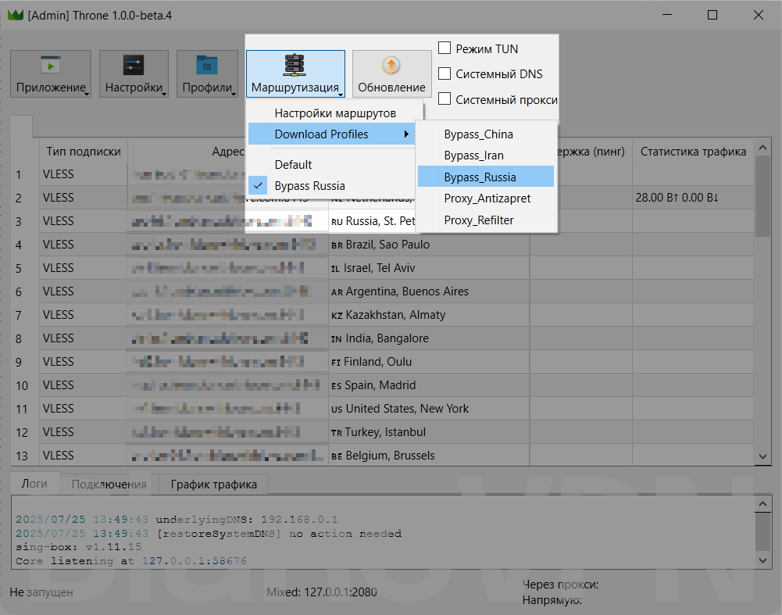Open the График трафика tab
This screenshot has height=615, width=782.
[x=213, y=484]
